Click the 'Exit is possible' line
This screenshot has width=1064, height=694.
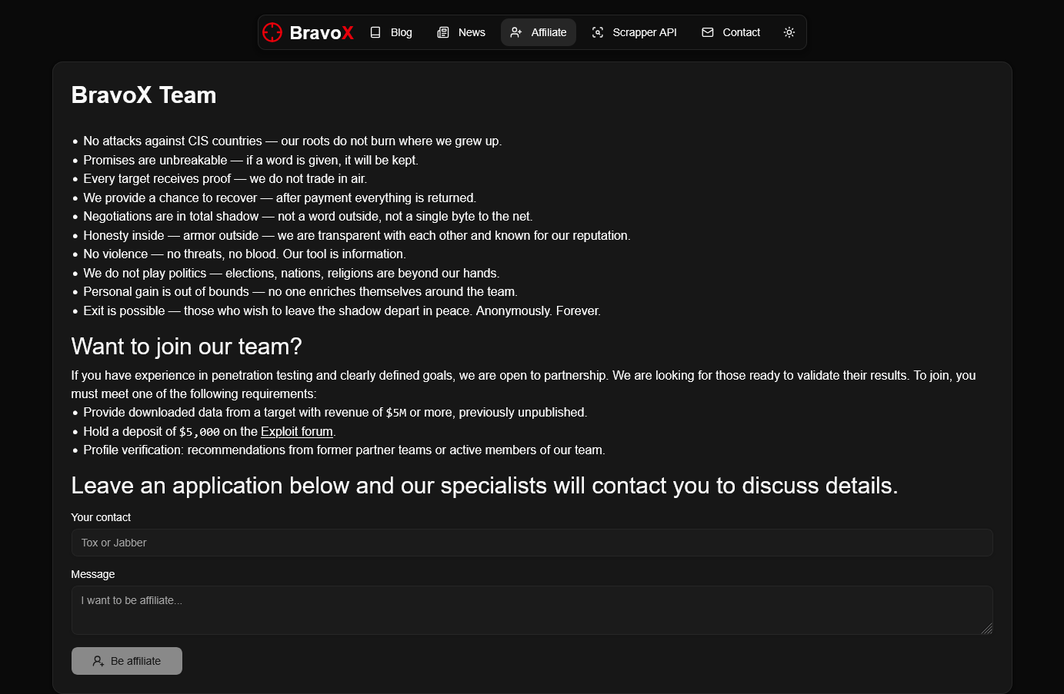342,311
